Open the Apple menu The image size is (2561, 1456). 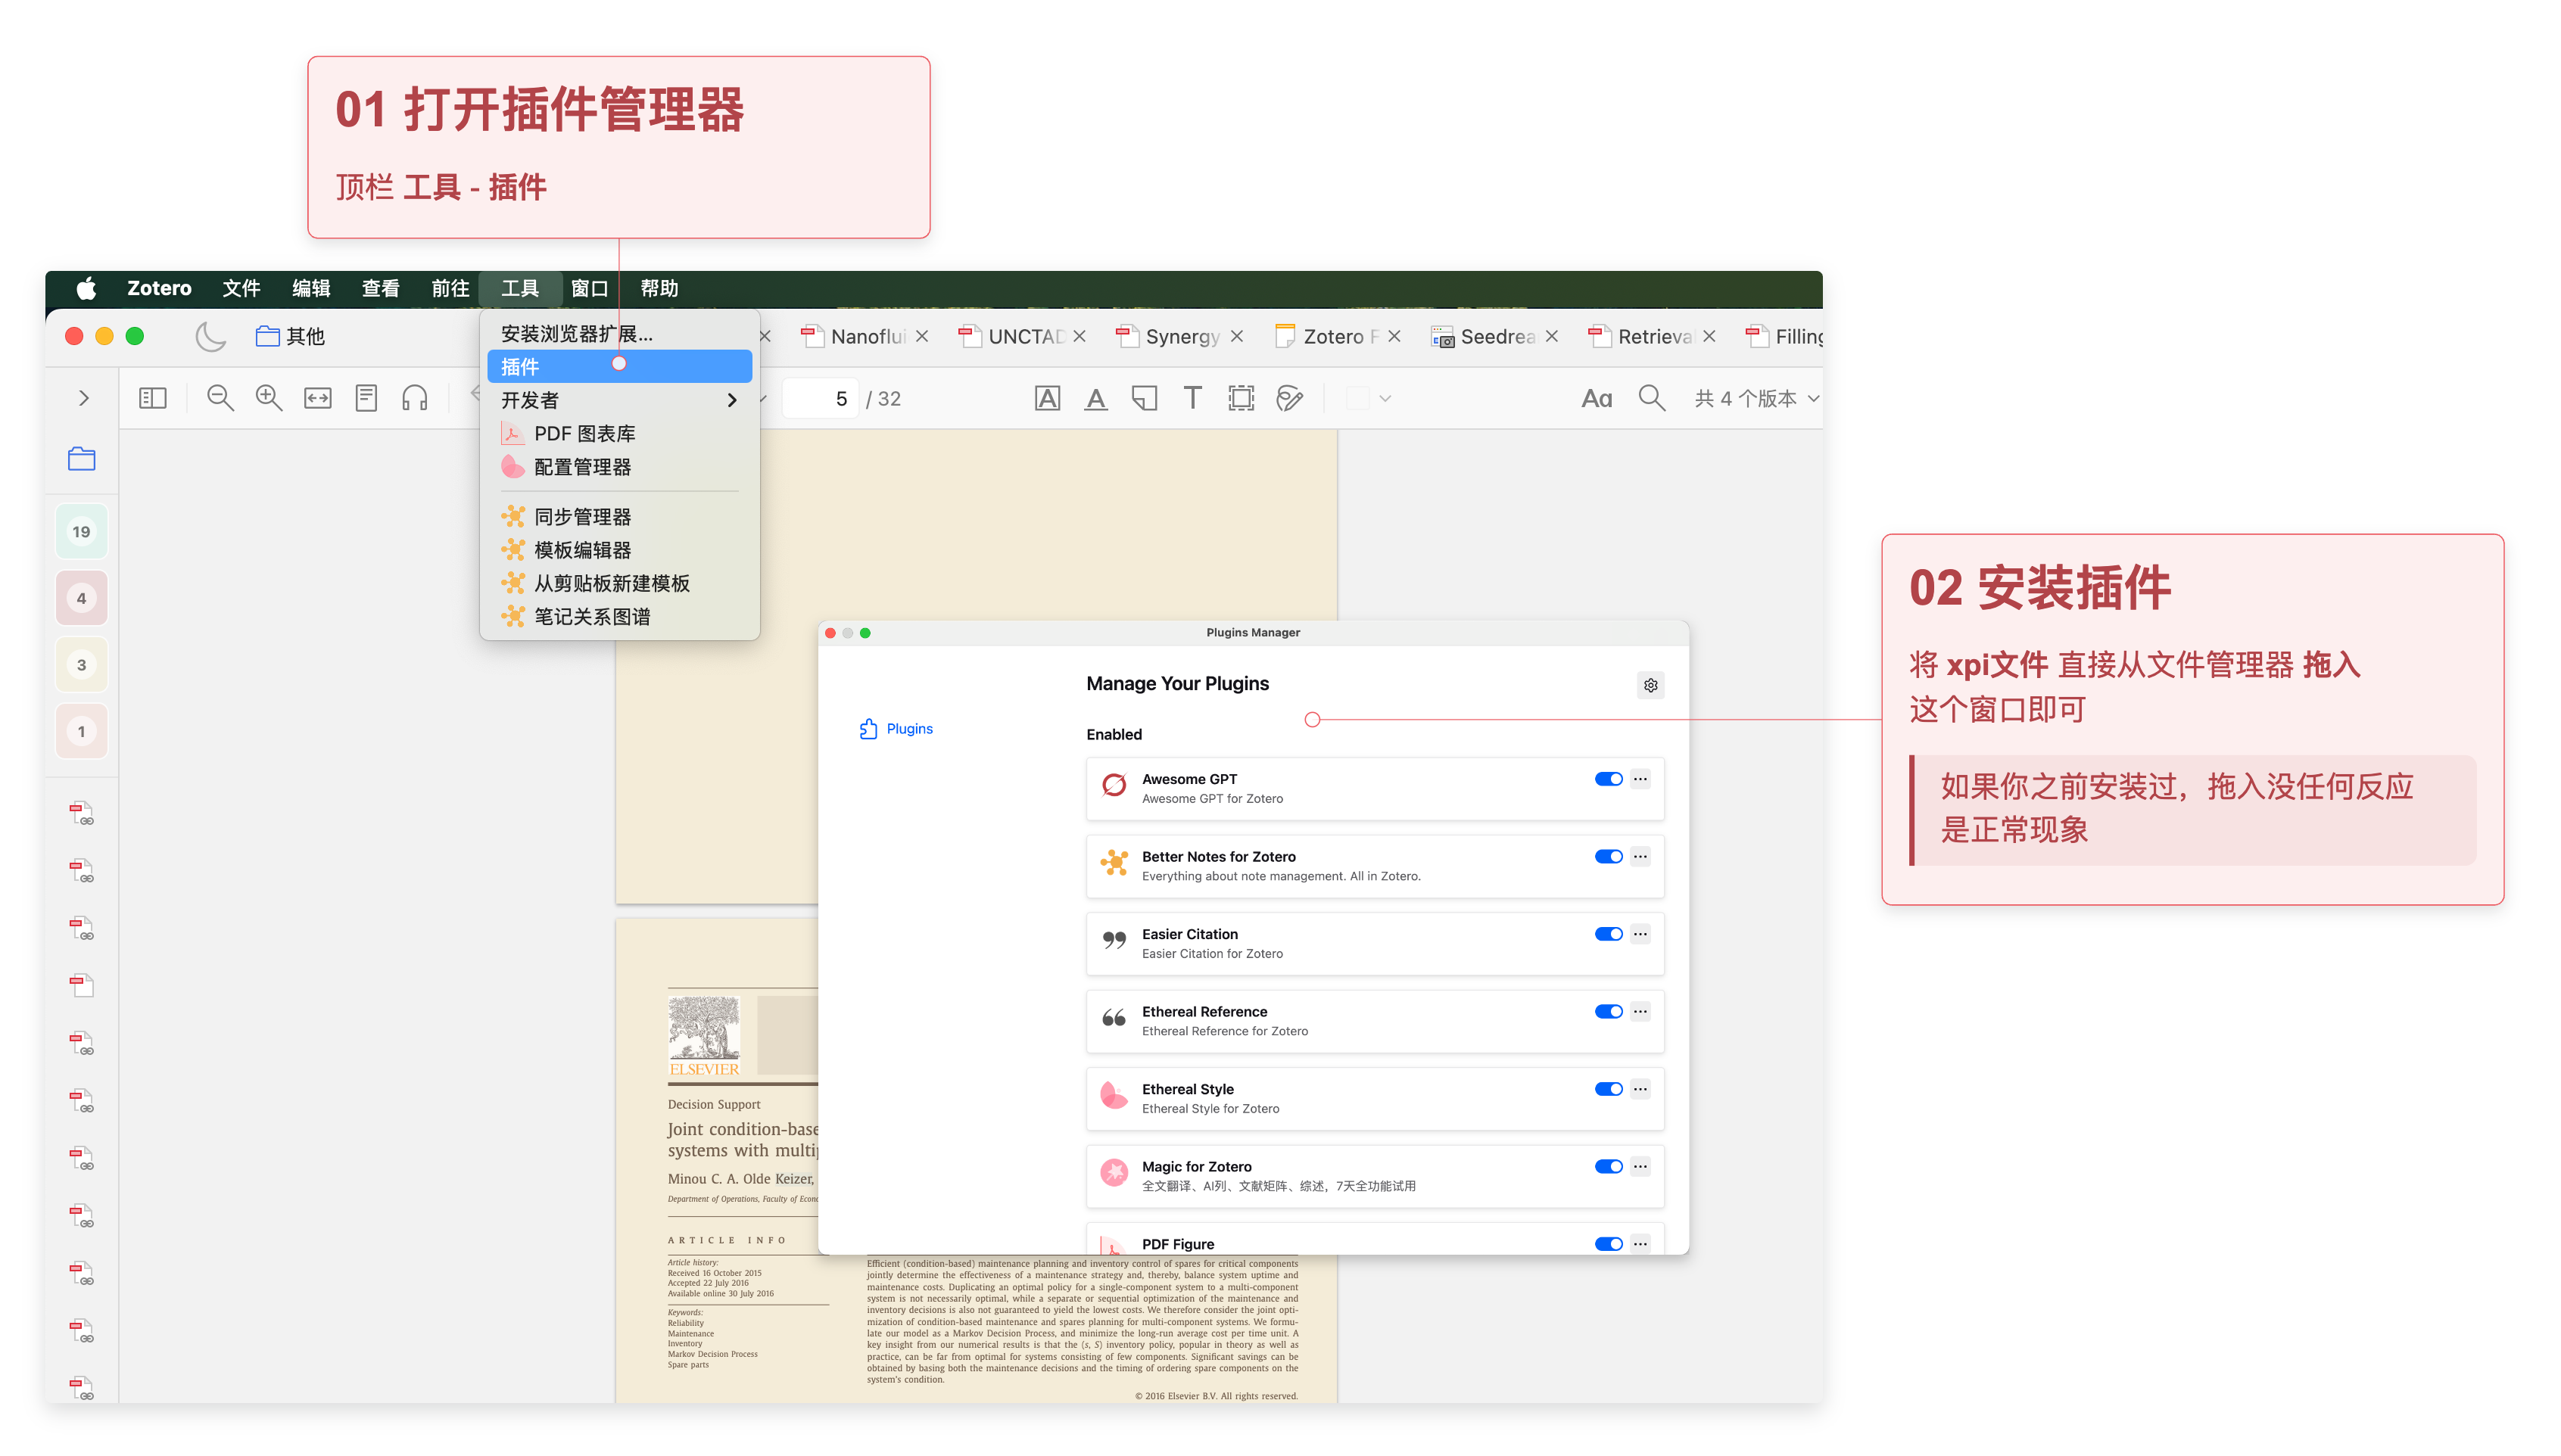tap(87, 289)
